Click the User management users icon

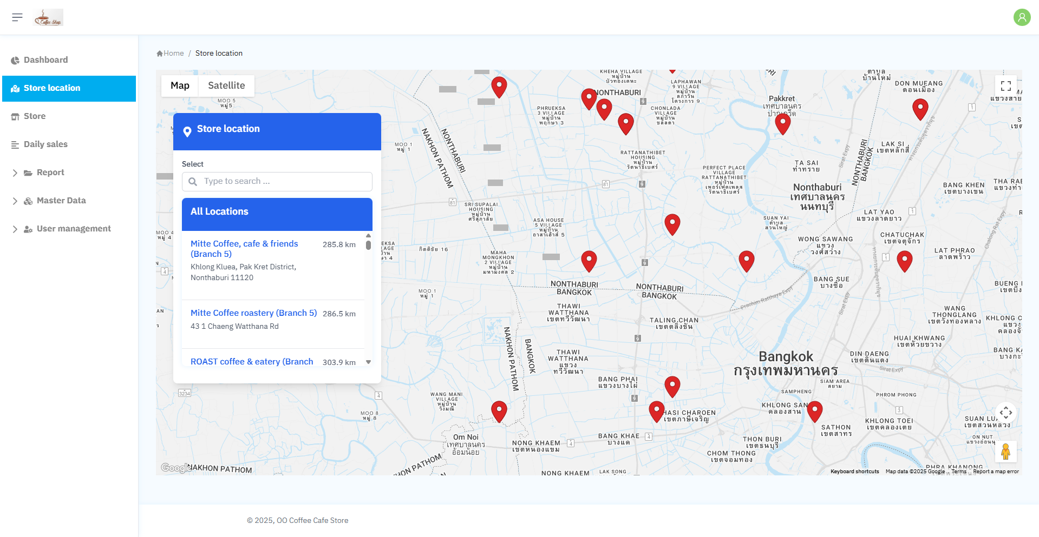(28, 229)
